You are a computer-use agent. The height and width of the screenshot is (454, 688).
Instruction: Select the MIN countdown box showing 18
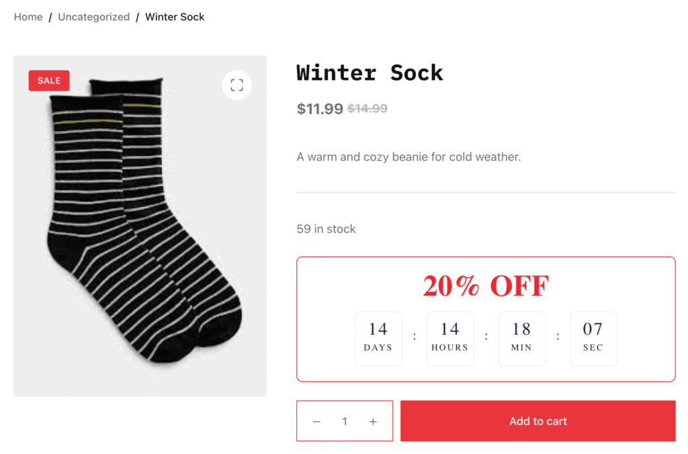tap(522, 338)
